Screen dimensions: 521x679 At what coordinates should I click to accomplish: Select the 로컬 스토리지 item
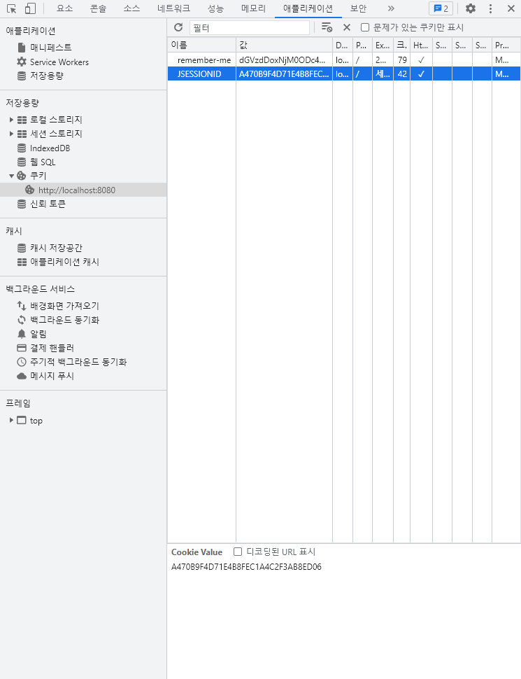point(56,120)
